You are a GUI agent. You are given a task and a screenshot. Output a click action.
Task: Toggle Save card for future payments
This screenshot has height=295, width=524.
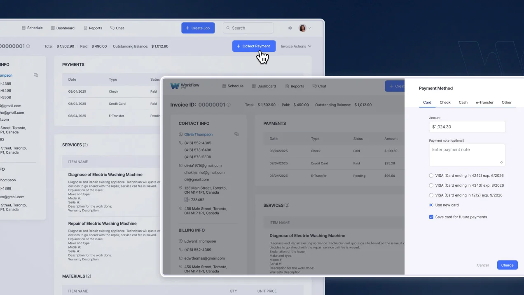[431, 217]
